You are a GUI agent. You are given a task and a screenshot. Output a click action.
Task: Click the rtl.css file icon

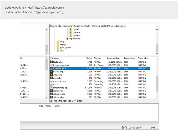coord(51,84)
